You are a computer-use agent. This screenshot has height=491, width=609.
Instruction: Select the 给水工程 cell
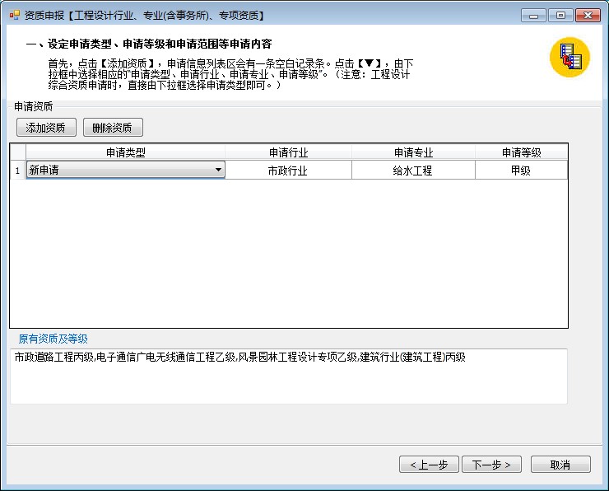pos(412,171)
